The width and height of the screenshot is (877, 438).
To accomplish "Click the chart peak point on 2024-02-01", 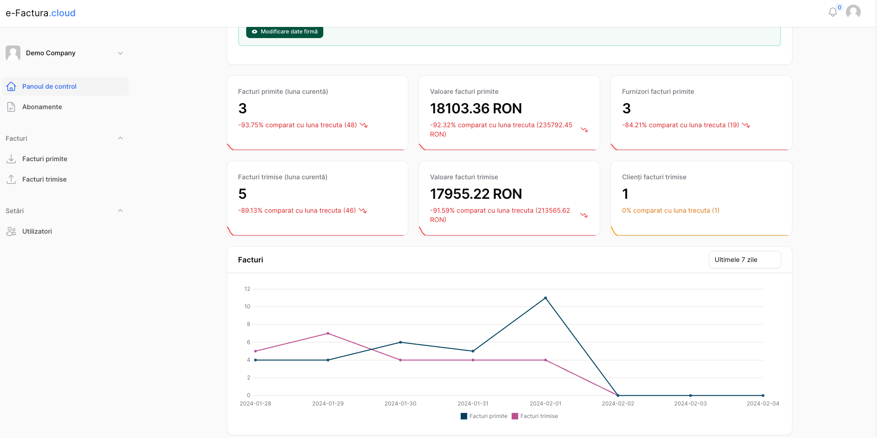I will 545,298.
